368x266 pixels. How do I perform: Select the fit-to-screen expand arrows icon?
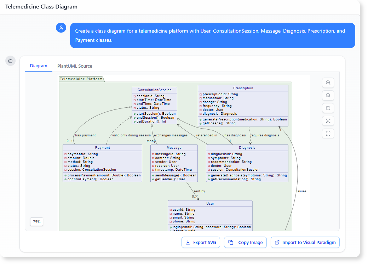pos(328,121)
